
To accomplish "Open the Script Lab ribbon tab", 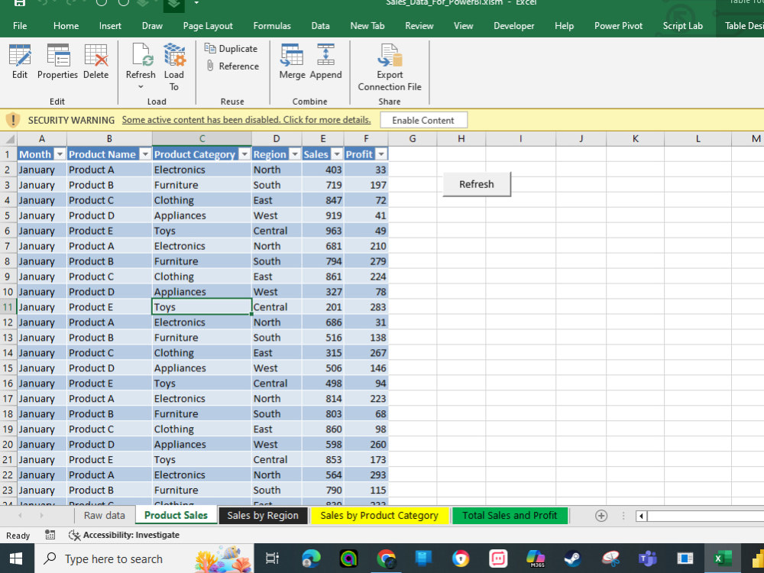I will [682, 26].
